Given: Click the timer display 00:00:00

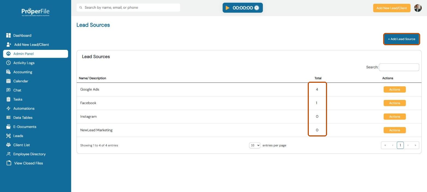Looking at the screenshot, I should tap(243, 8).
